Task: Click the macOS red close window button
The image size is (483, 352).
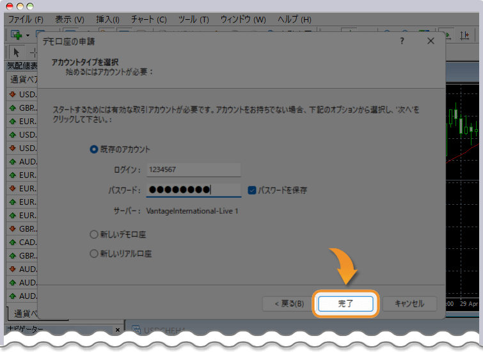Action: pyautogui.click(x=10, y=6)
